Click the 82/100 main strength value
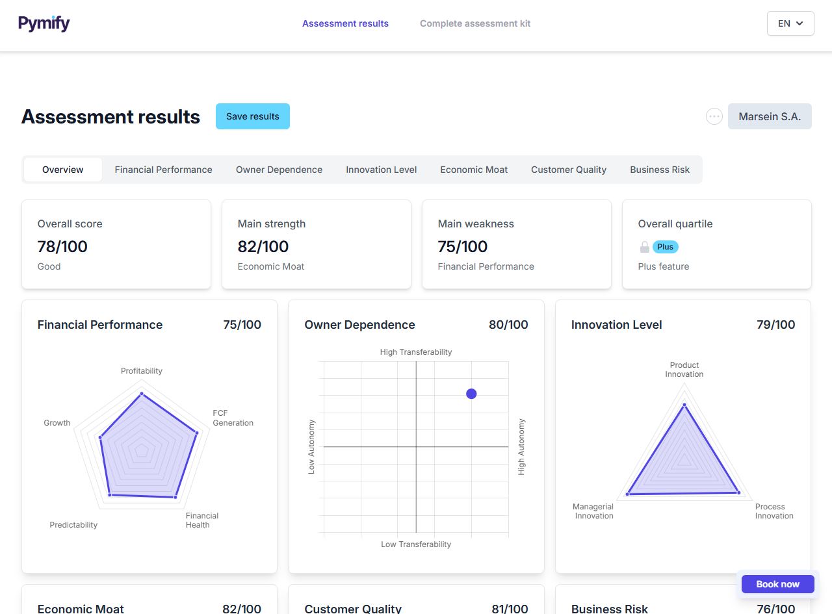832x614 pixels. 263,247
